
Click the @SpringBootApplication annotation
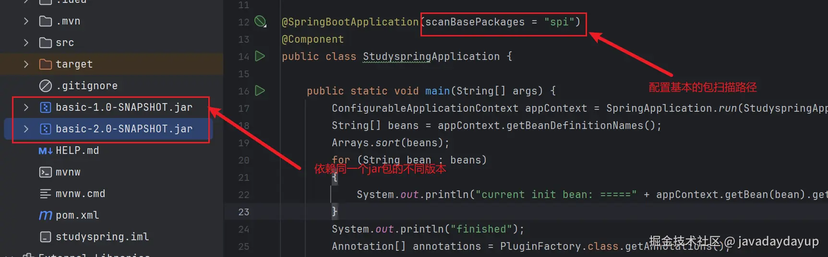coord(350,22)
